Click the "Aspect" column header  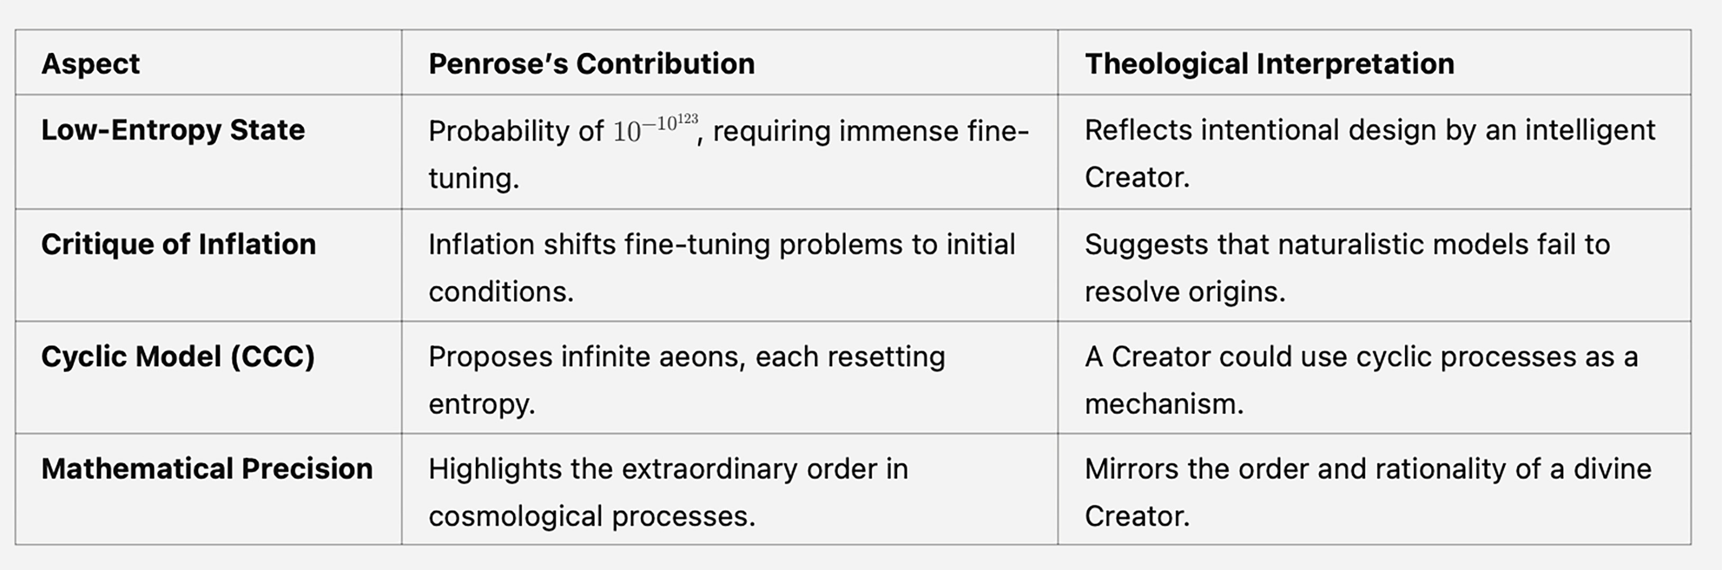[x=91, y=64]
